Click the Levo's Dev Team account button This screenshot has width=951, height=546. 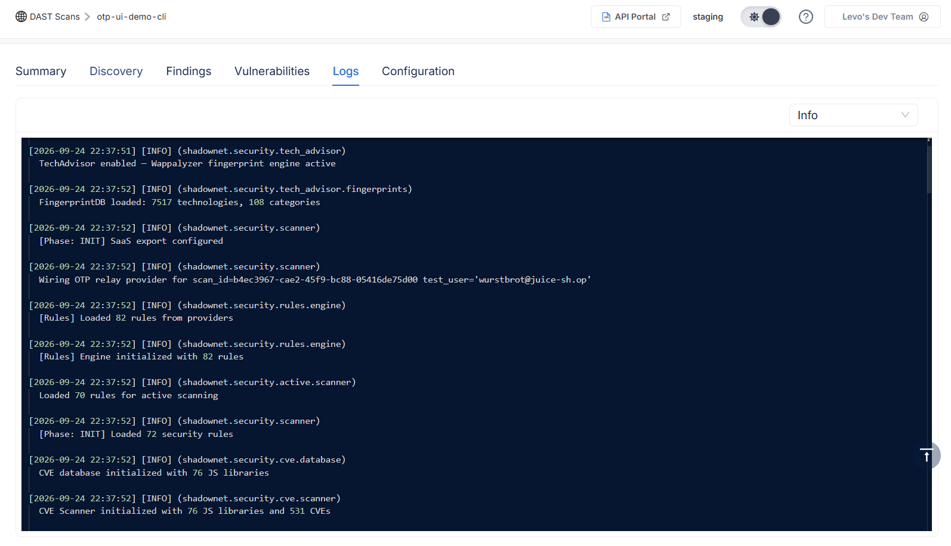[882, 17]
